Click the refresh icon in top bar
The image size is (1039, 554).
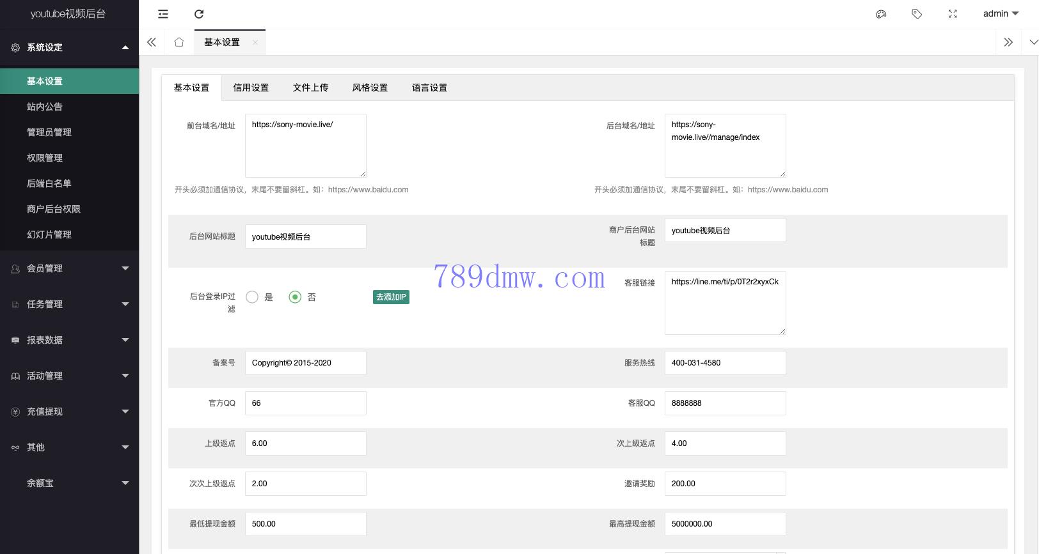tap(199, 14)
